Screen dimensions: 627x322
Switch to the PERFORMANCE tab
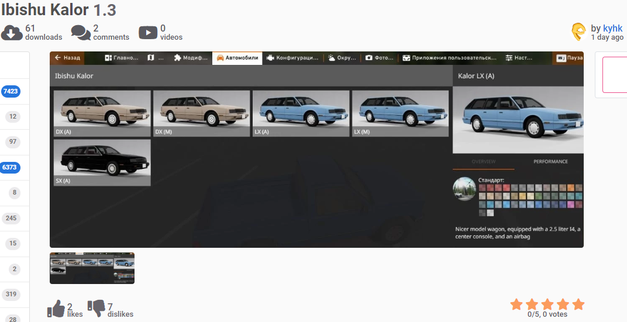point(550,161)
